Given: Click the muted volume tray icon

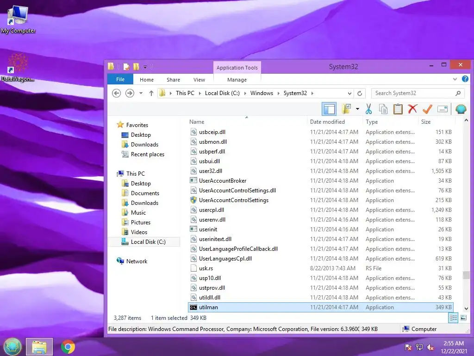Looking at the screenshot, I should click(x=430, y=348).
